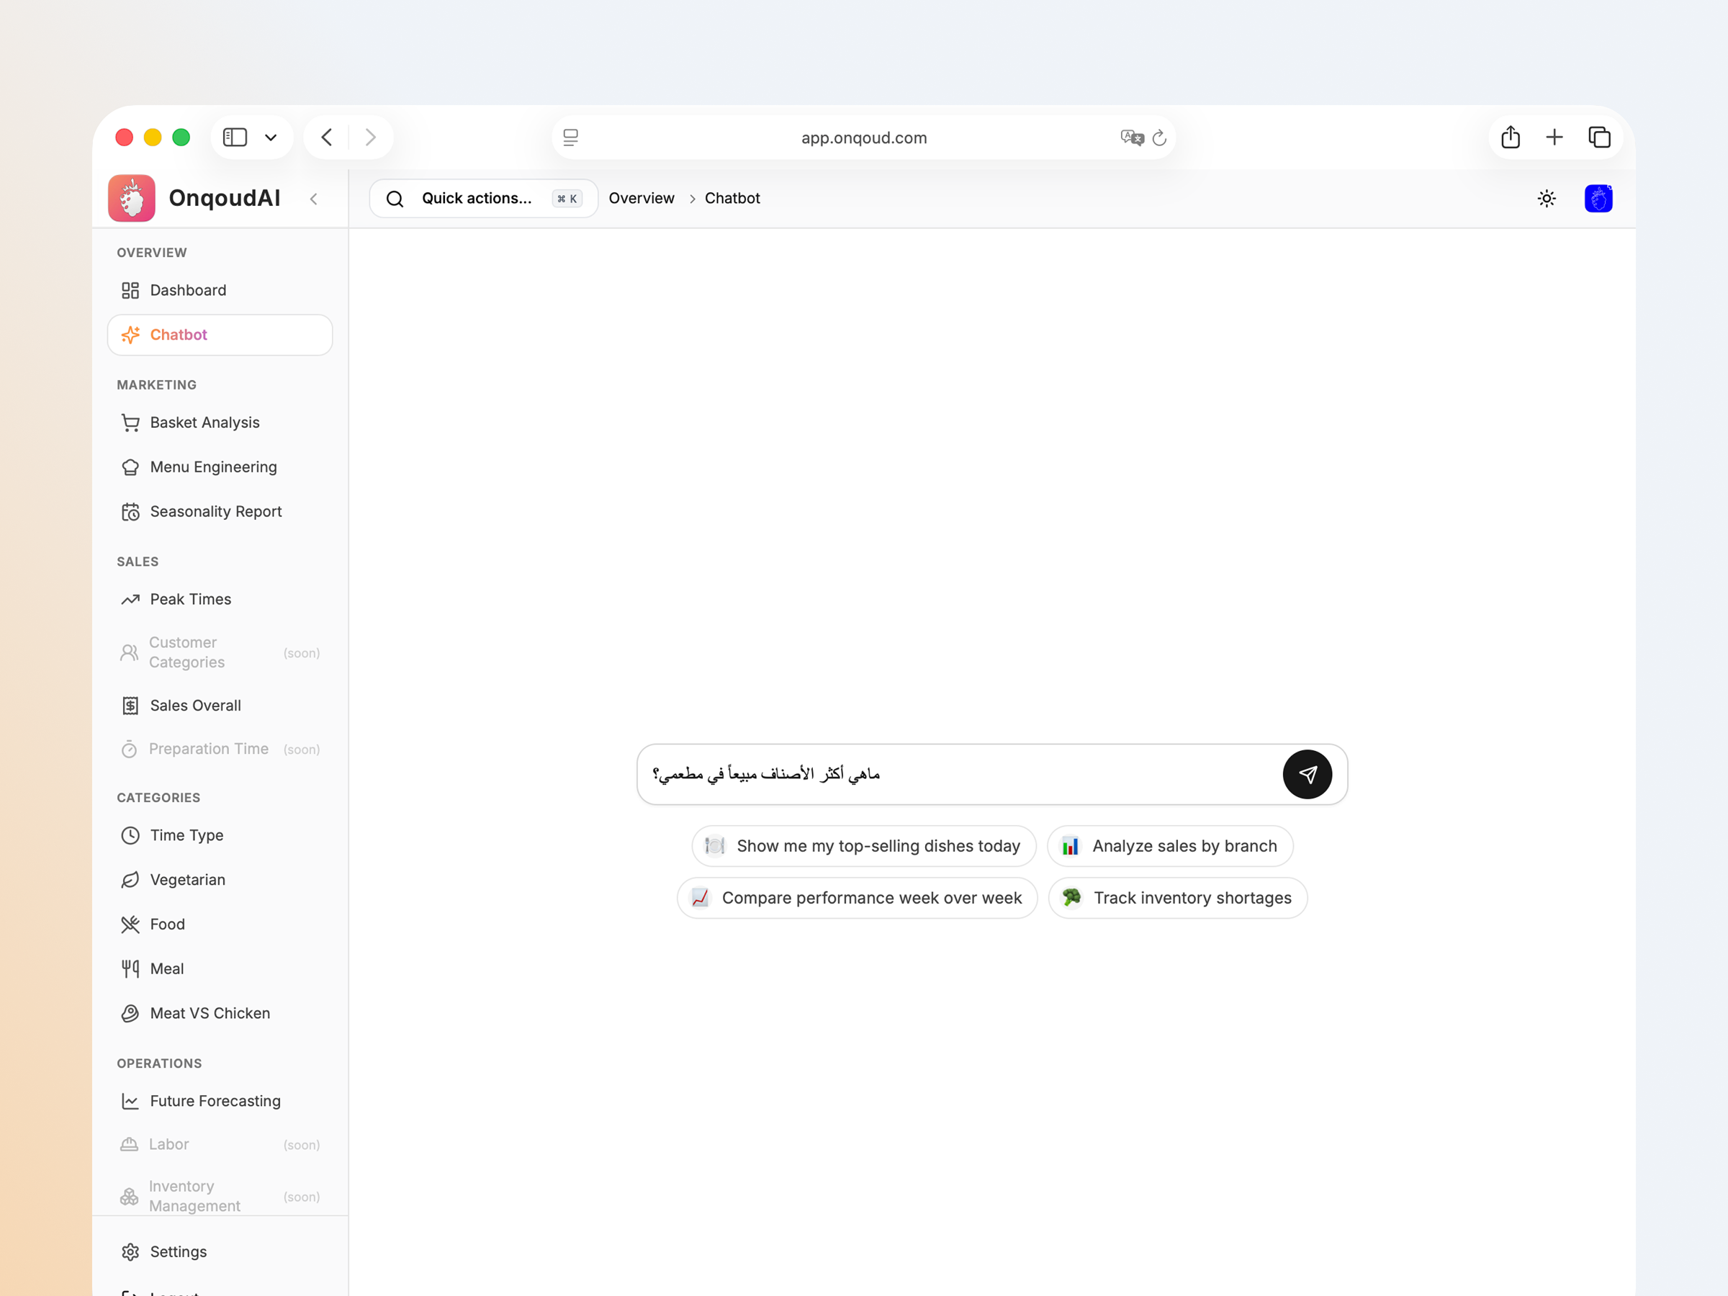Screen dimensions: 1728x1296
Task: Toggle light/dark theme sun icon
Action: pos(1546,199)
